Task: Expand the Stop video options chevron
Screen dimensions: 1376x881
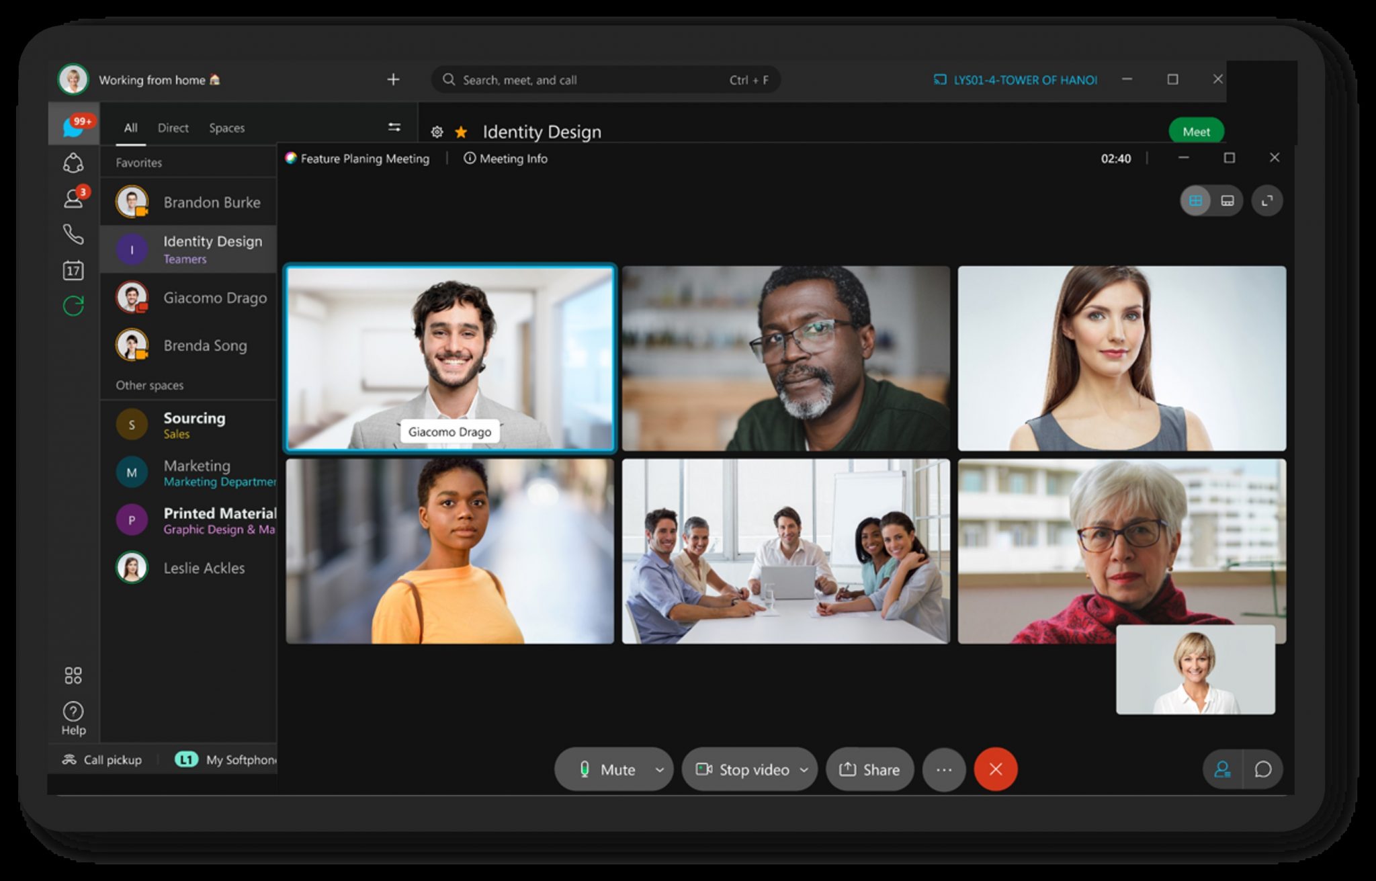Action: click(804, 769)
